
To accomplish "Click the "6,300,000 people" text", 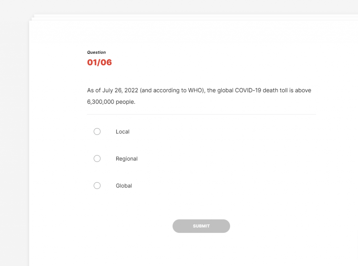I will pos(111,102).
